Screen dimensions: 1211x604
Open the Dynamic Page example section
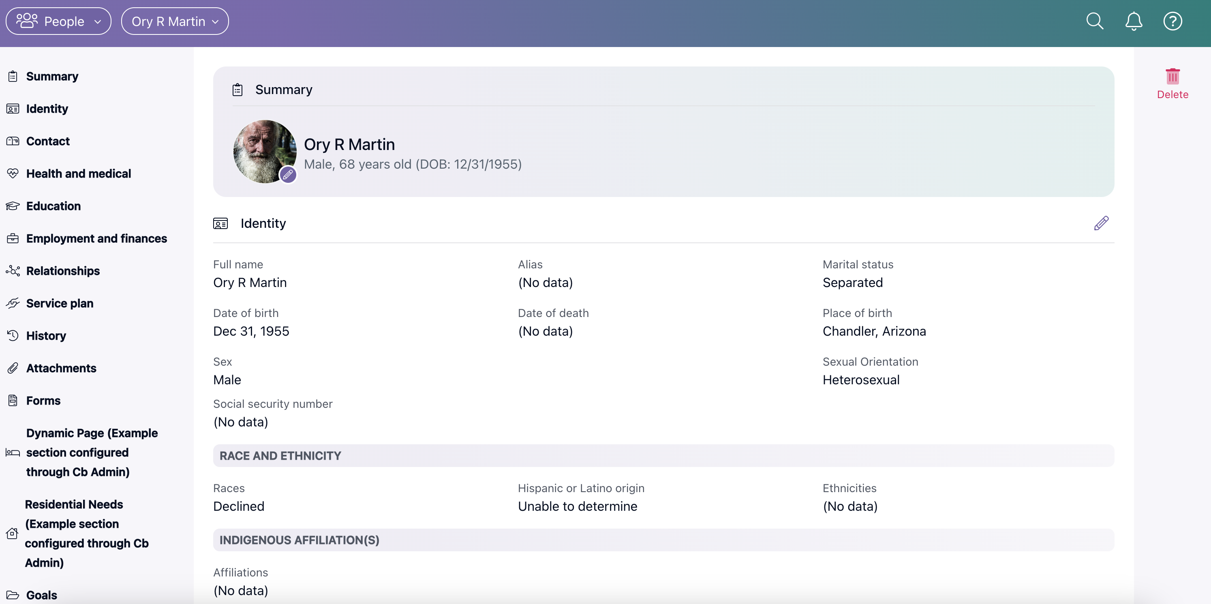tap(91, 452)
